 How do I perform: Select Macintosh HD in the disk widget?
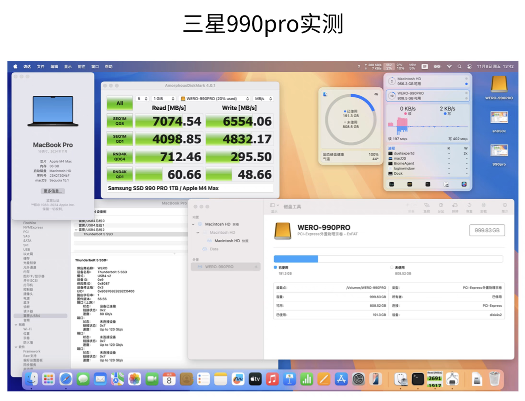tap(428, 81)
